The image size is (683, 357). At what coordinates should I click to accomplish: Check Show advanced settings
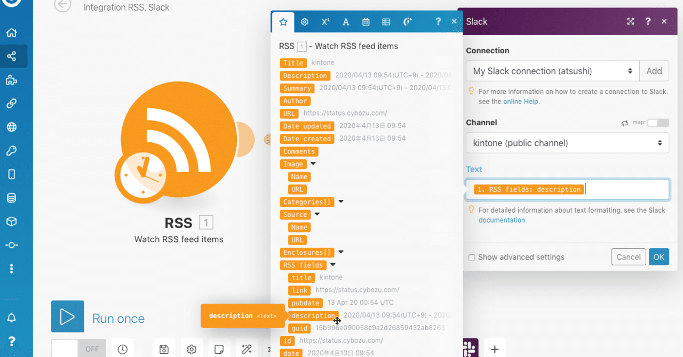(472, 257)
